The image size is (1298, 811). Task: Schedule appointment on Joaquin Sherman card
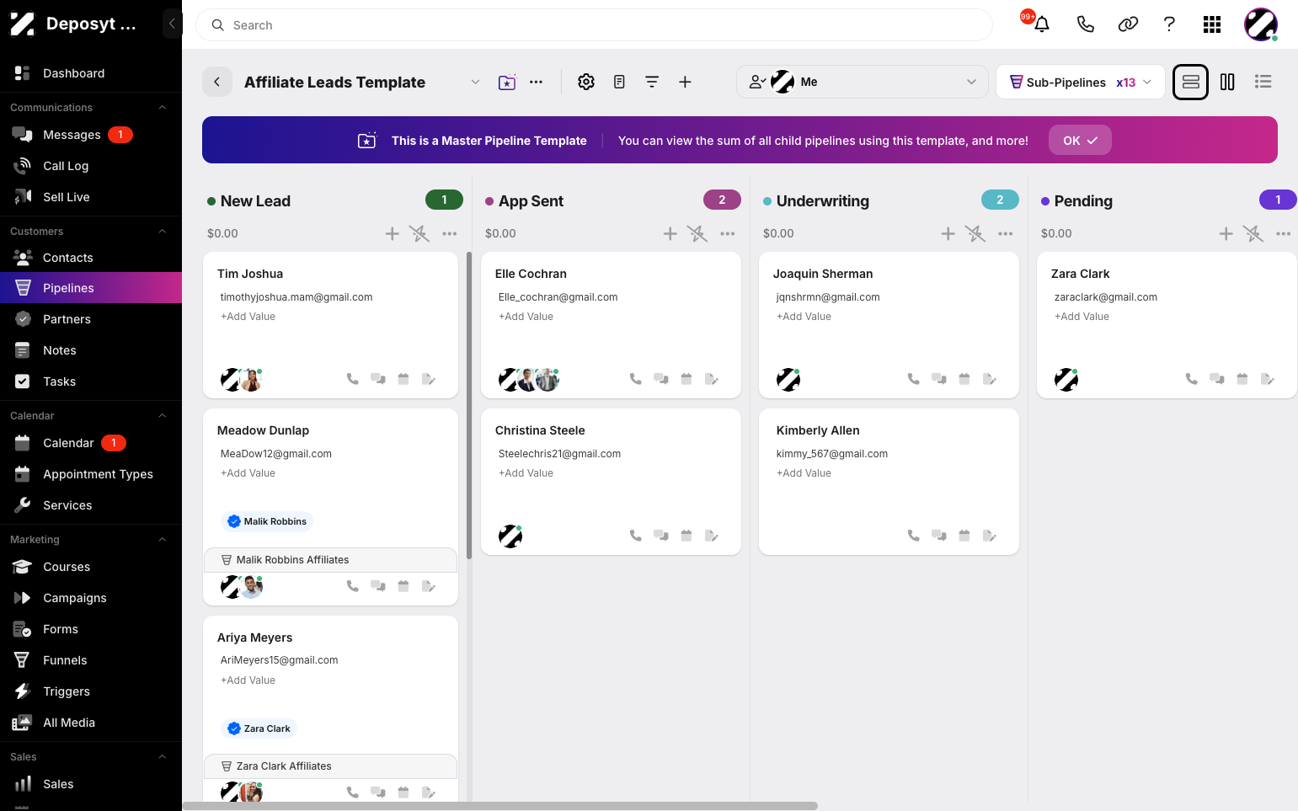pos(964,379)
